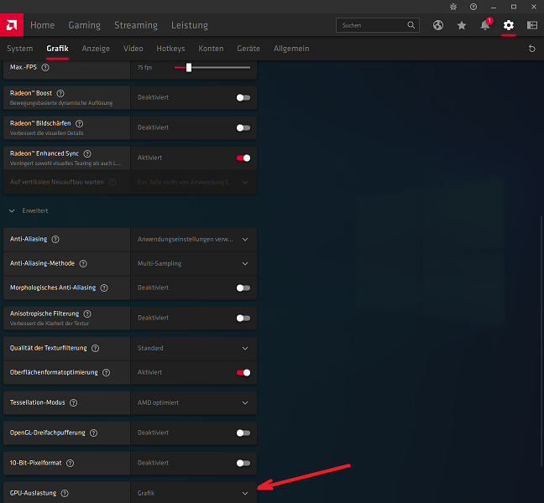Disable Oberflächenformatoptimierung toggle
The image size is (544, 503).
click(243, 372)
